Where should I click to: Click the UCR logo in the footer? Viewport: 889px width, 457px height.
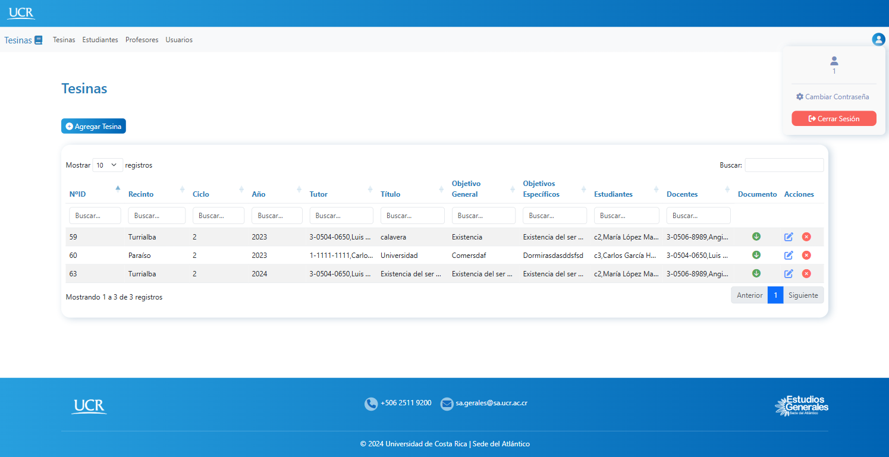click(90, 406)
